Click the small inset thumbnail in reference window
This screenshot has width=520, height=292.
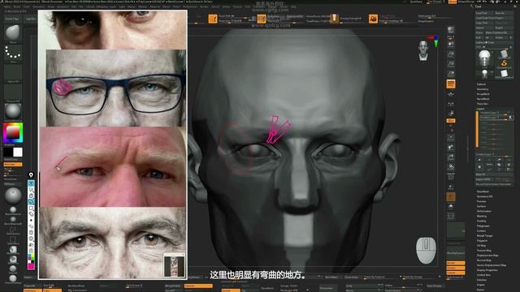point(174,266)
